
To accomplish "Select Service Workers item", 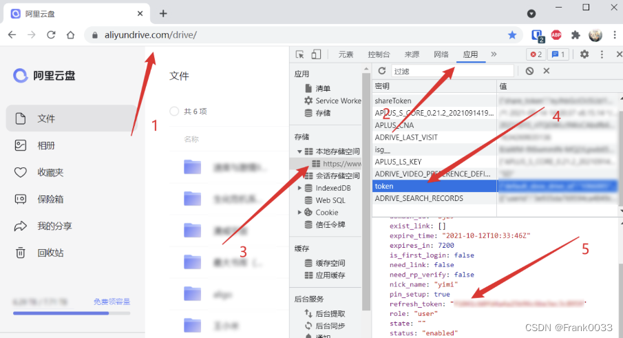I will pos(333,101).
